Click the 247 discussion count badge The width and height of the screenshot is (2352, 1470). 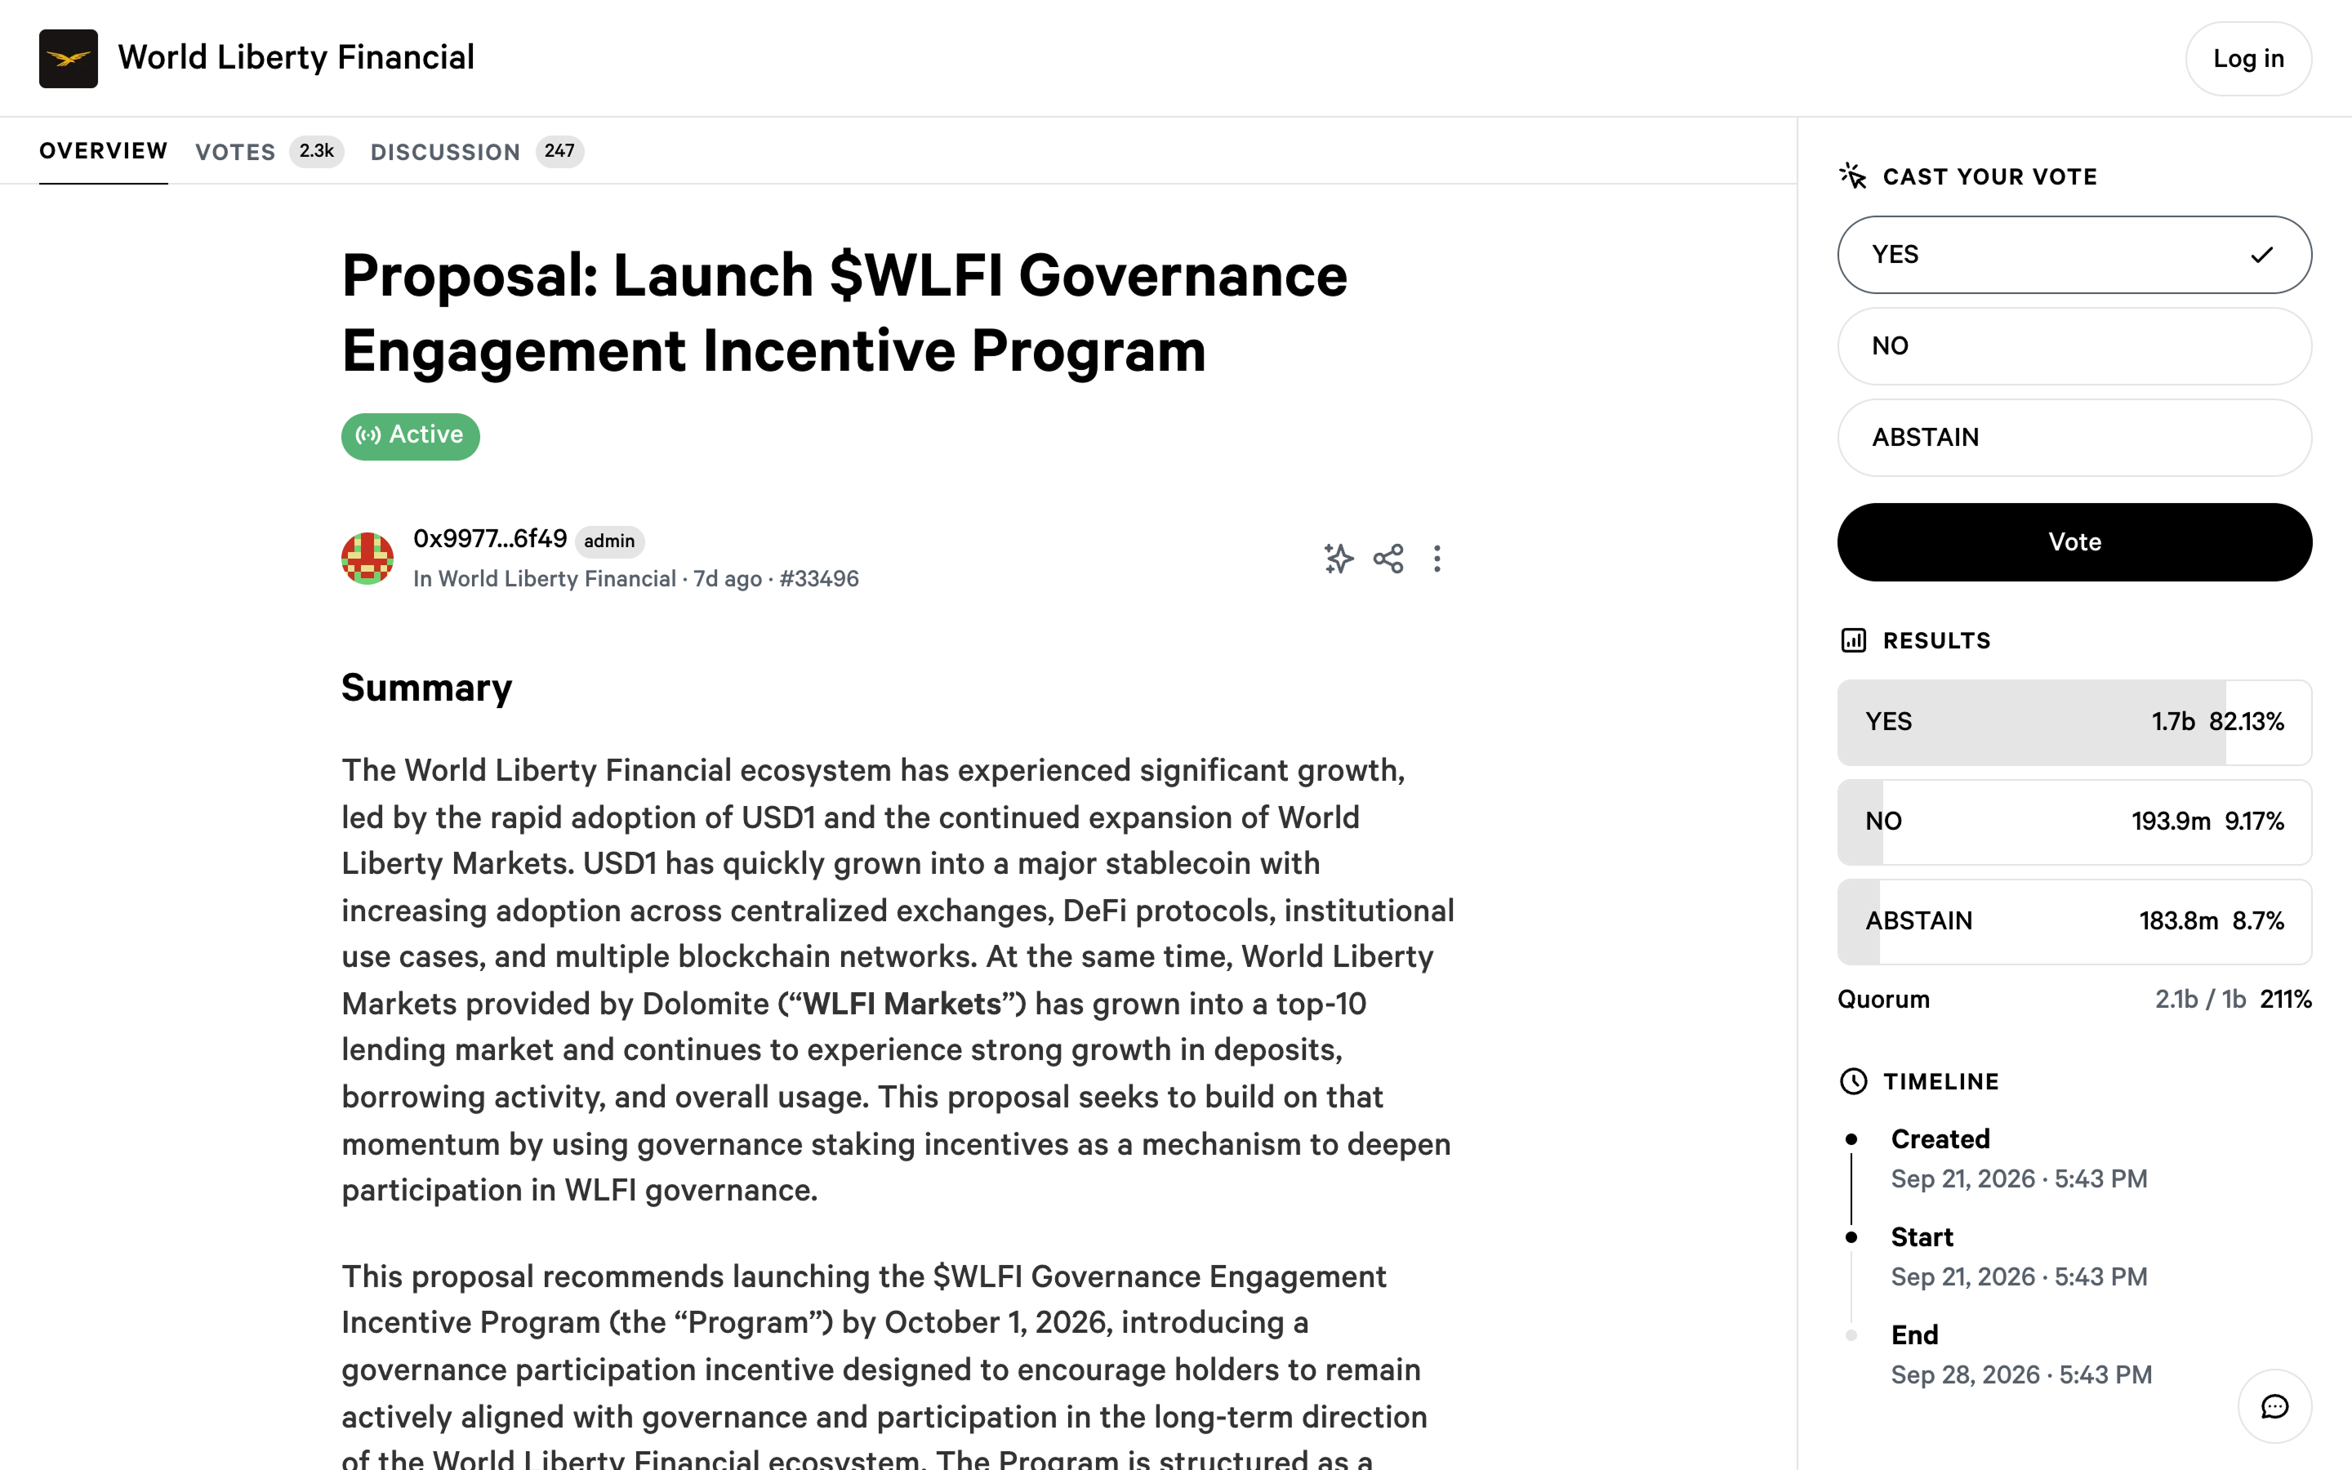coord(559,151)
